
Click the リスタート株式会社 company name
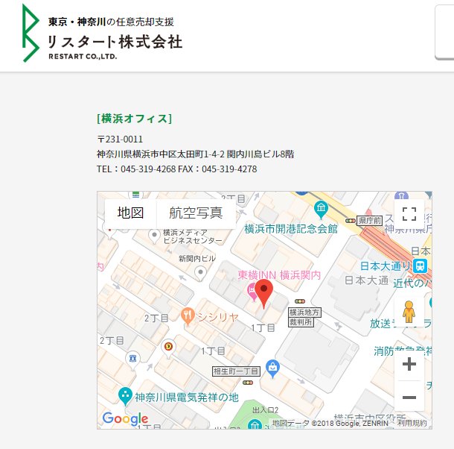coord(115,42)
